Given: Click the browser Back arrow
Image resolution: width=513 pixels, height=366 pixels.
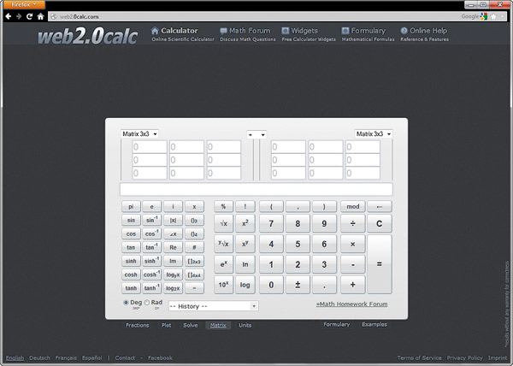Looking at the screenshot, I should coord(9,16).
